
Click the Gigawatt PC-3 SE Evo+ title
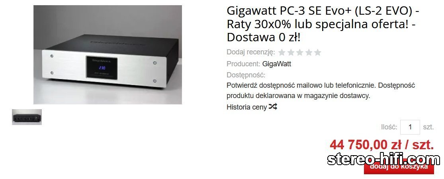coord(323,24)
